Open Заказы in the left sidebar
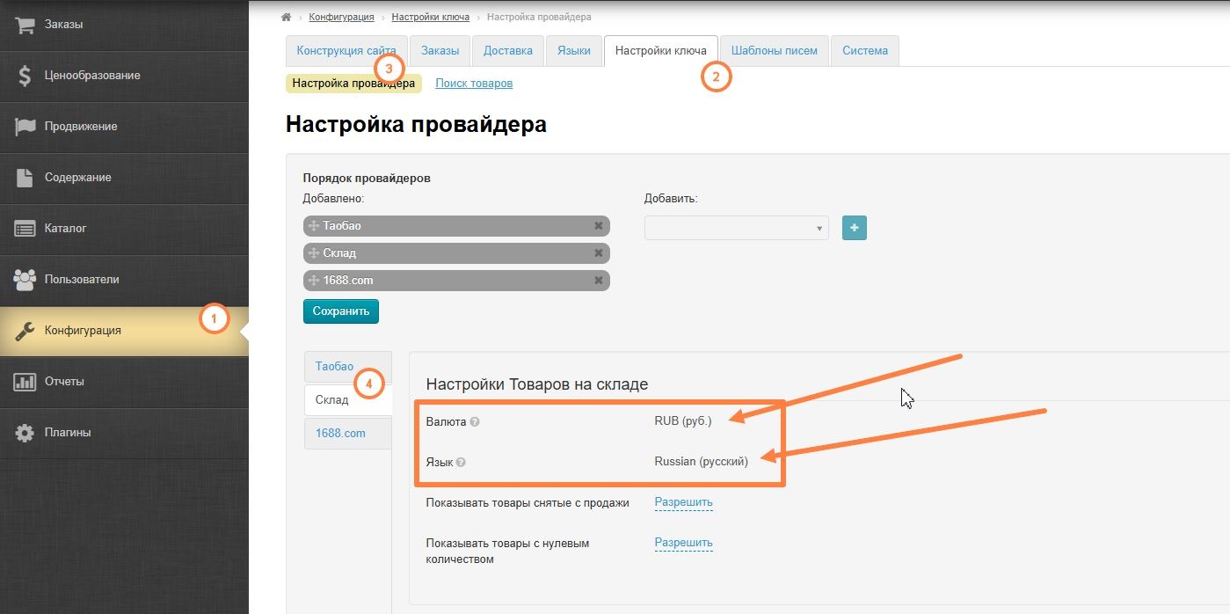The image size is (1230, 614). click(x=63, y=25)
